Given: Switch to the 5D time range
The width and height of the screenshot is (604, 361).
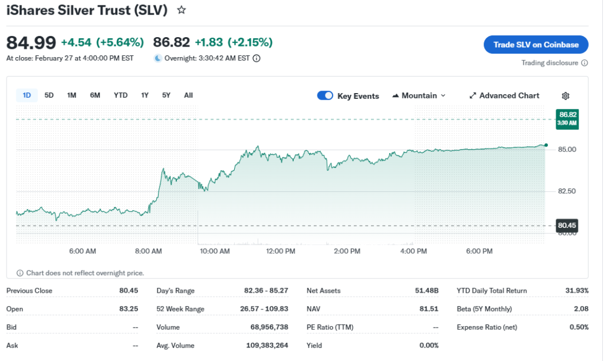Looking at the screenshot, I should [49, 95].
